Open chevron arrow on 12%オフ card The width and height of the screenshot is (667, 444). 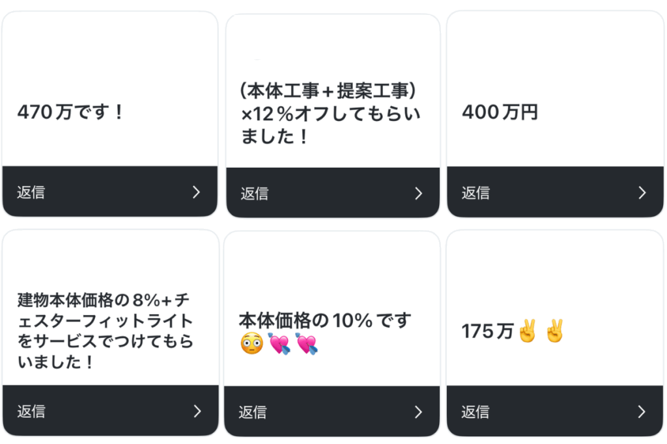tap(419, 194)
